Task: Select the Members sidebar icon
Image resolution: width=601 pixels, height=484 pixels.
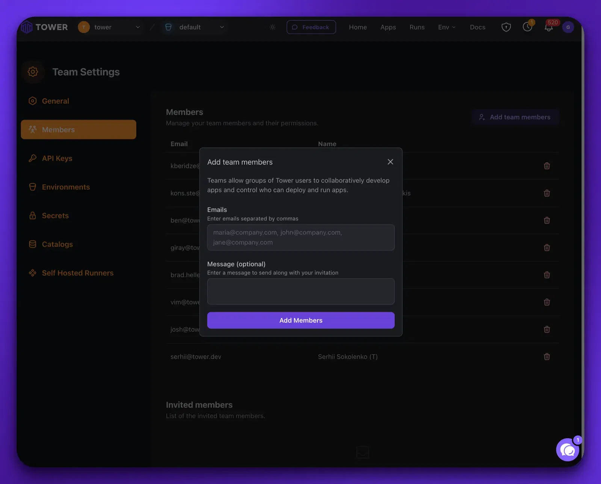Action: [33, 129]
